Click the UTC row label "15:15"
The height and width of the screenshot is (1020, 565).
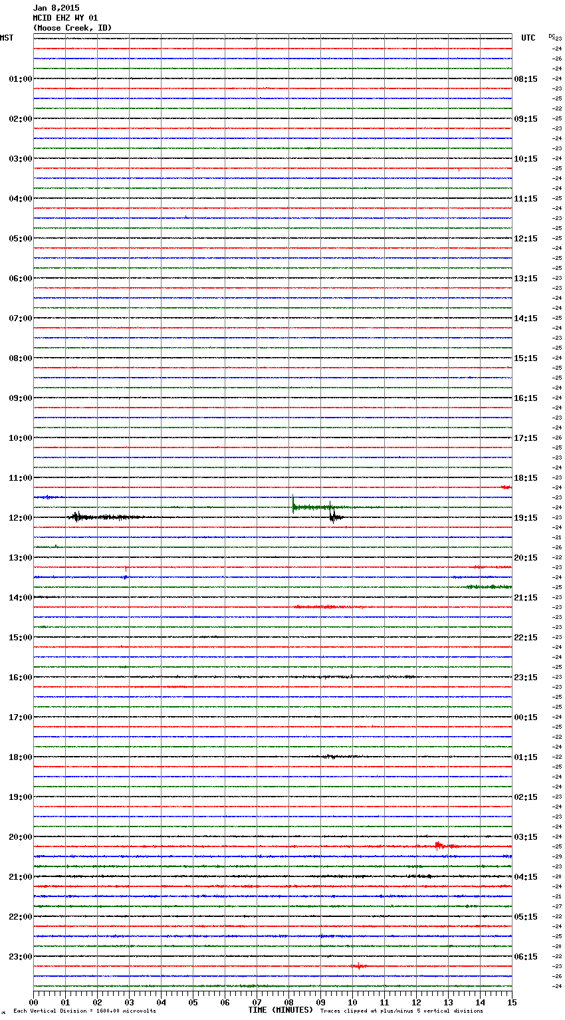526,358
